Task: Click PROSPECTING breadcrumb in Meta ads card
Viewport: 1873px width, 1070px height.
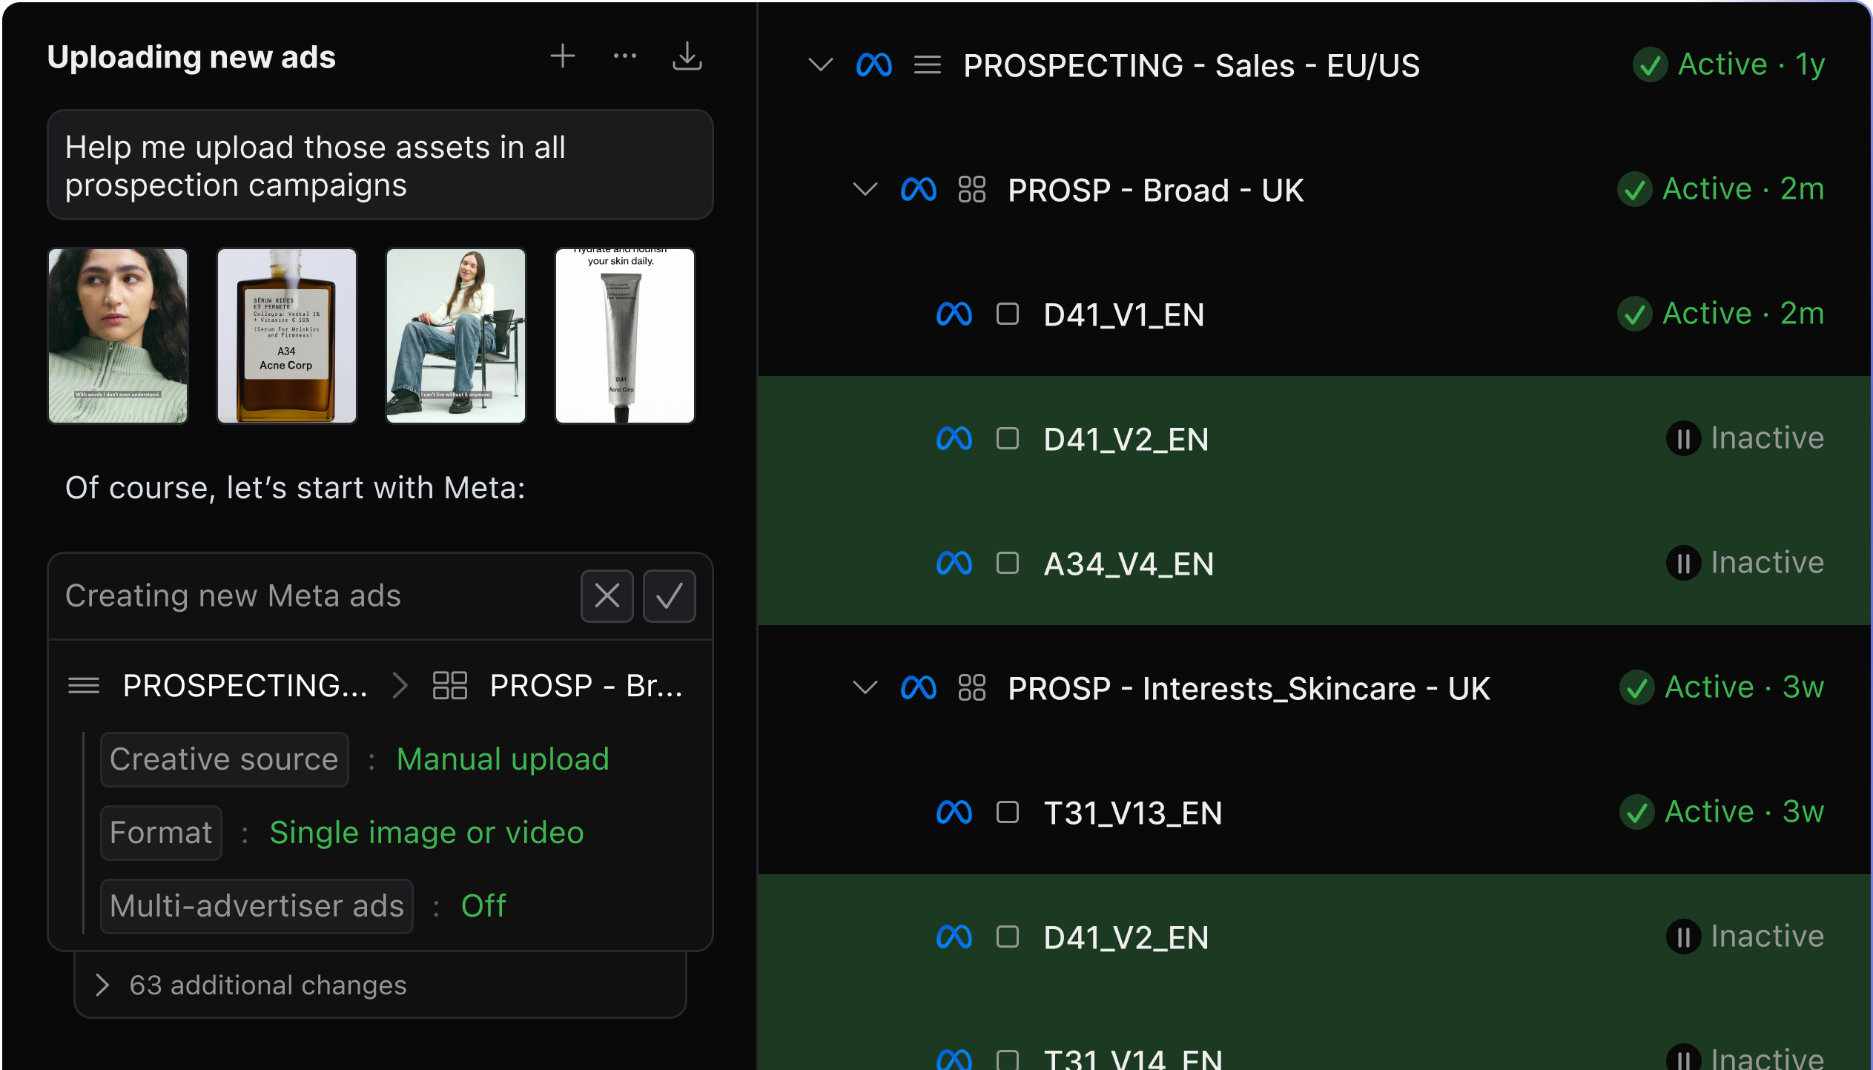Action: [x=245, y=686]
